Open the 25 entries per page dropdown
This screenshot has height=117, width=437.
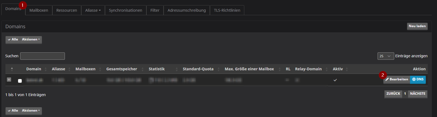pos(385,56)
